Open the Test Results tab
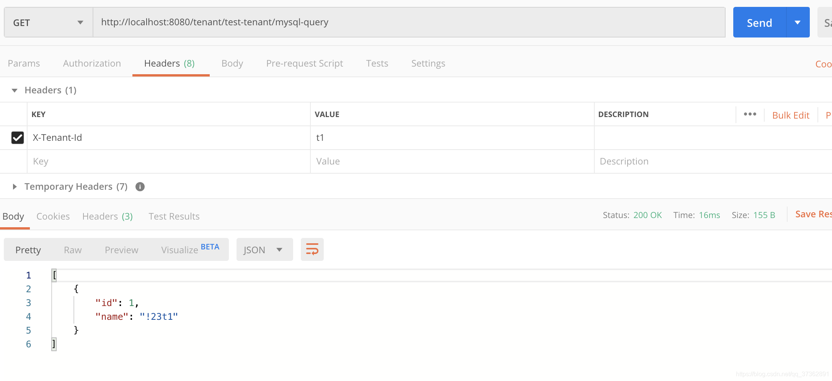832x381 pixels. tap(174, 216)
